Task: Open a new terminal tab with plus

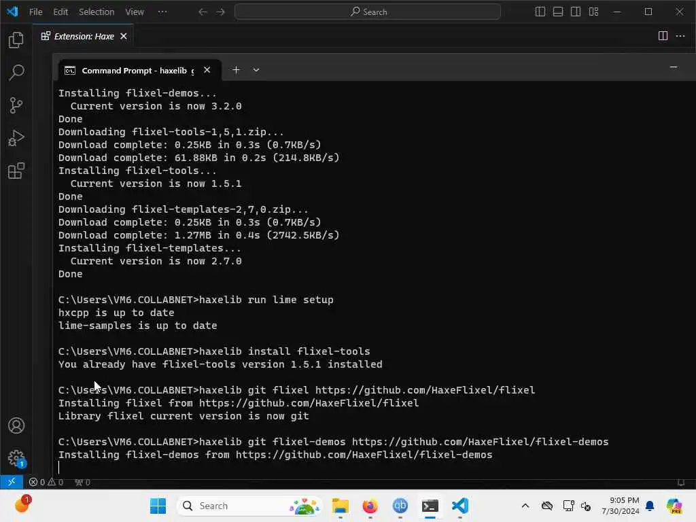Action: (x=236, y=70)
